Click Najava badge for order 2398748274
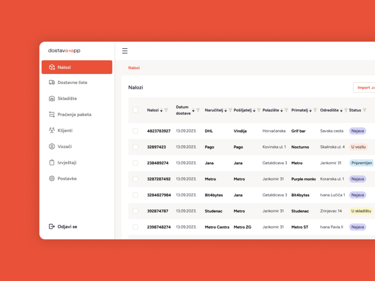The image size is (375, 281). pyautogui.click(x=357, y=227)
